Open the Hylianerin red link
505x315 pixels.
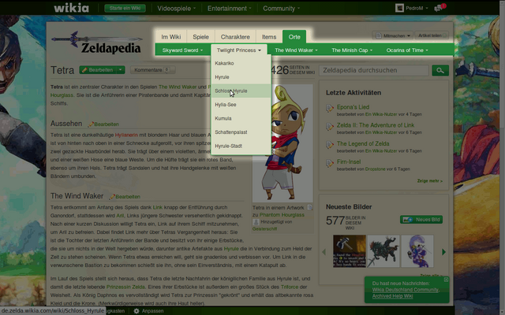pyautogui.click(x=126, y=135)
